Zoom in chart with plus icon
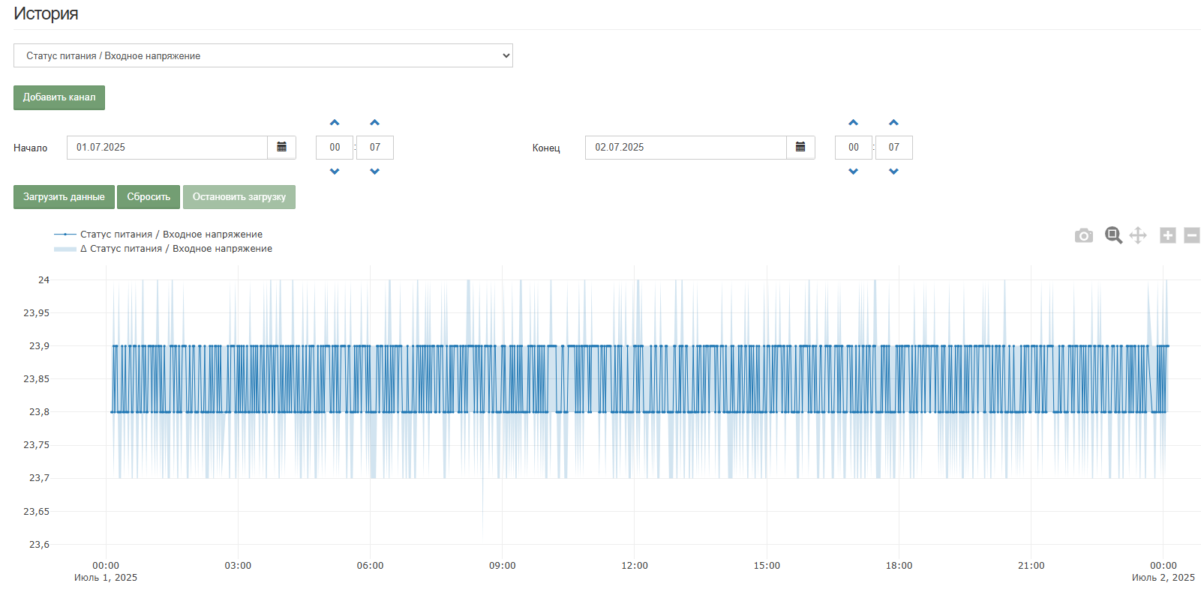Screen dimensions: 1201x589 click(1168, 235)
